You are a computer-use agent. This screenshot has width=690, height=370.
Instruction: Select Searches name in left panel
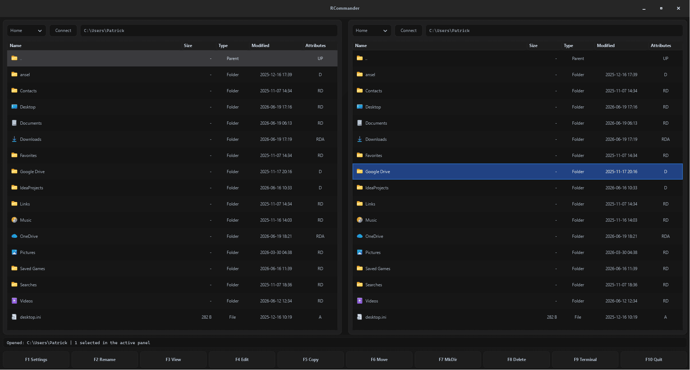click(x=28, y=285)
